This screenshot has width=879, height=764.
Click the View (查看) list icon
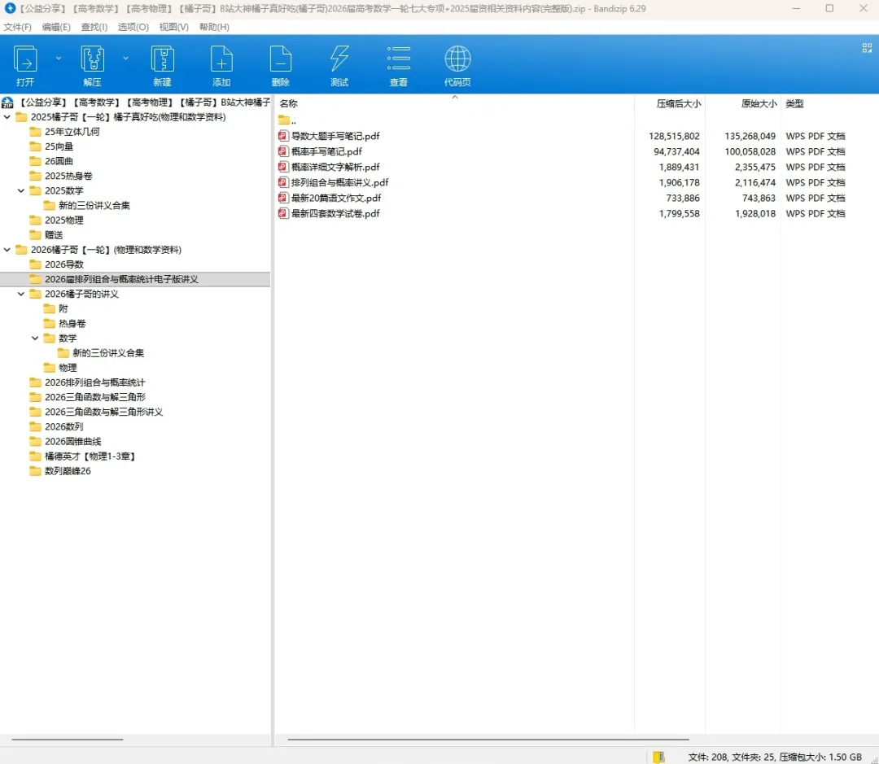coord(399,59)
